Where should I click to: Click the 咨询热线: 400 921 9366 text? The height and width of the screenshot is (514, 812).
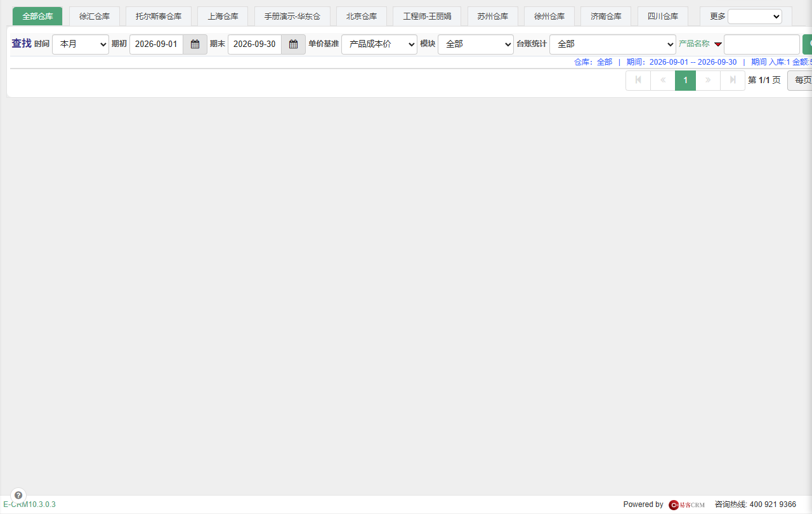click(x=756, y=504)
